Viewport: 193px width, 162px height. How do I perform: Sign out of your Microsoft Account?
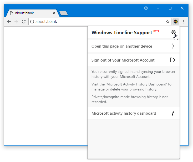(x=134, y=60)
